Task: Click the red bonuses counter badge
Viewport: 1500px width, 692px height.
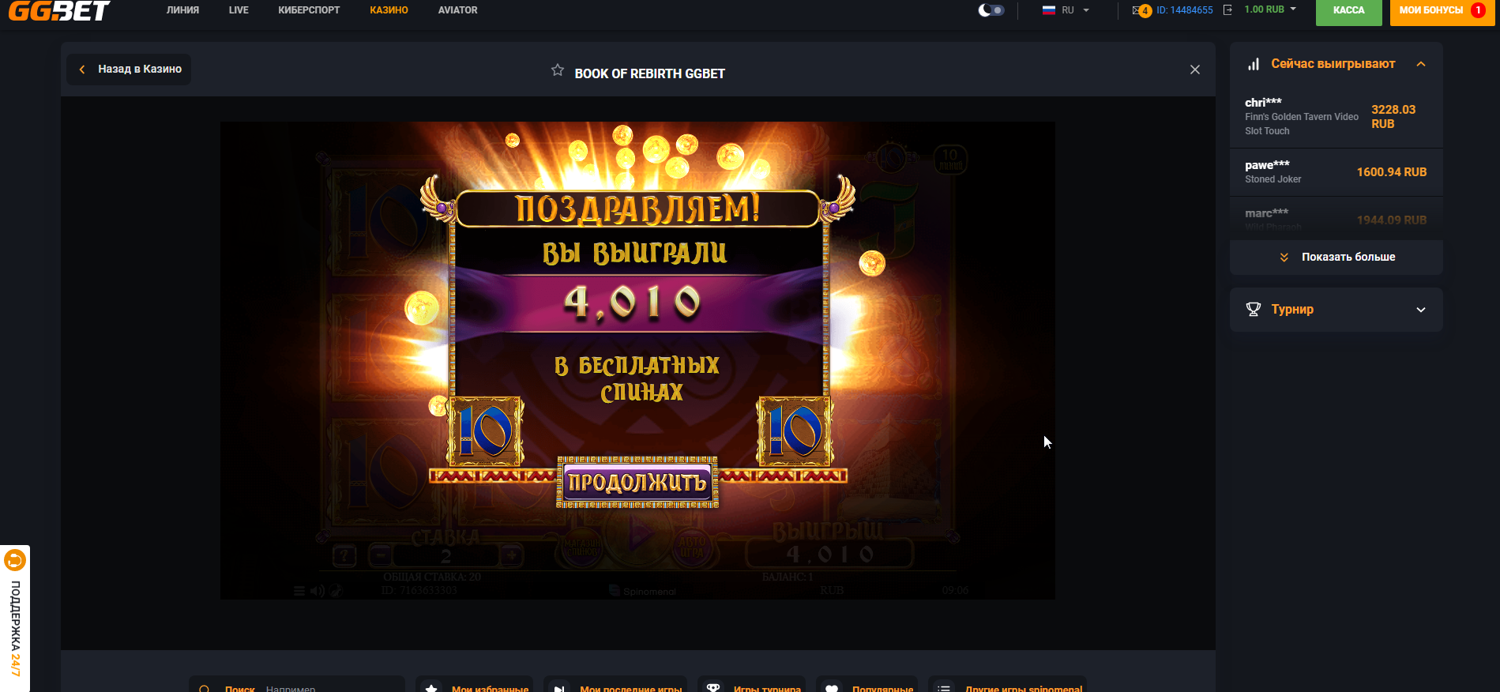Action: (1478, 10)
